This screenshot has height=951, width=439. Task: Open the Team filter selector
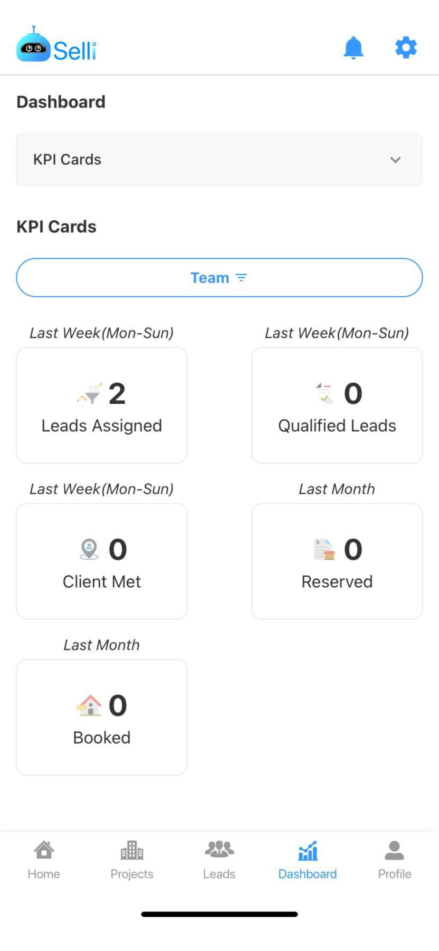[x=219, y=278]
